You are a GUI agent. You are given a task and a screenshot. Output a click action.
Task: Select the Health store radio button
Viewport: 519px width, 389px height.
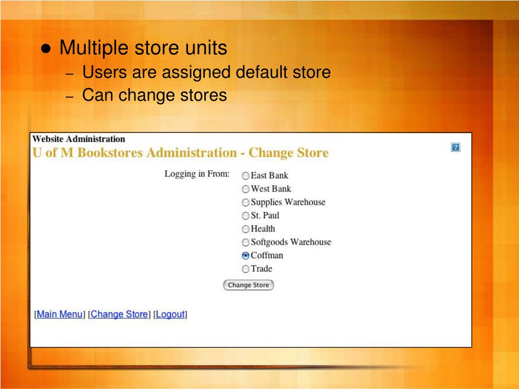coord(245,229)
